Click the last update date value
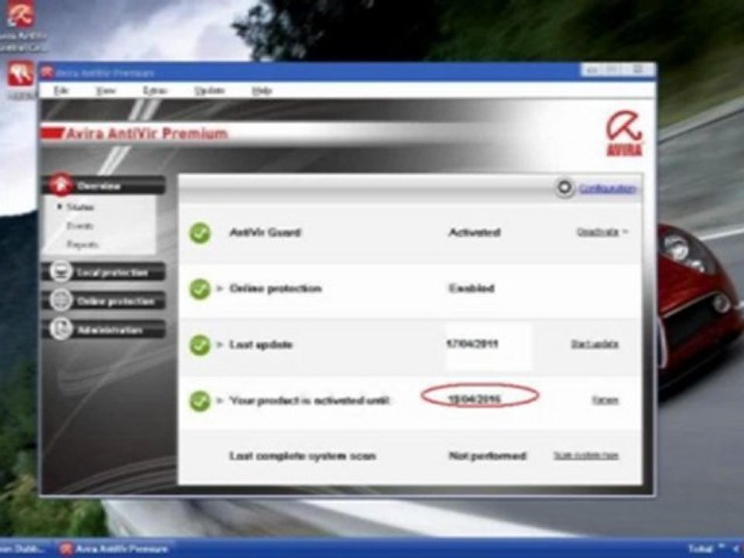Image resolution: width=744 pixels, height=558 pixels. pyautogui.click(x=473, y=343)
